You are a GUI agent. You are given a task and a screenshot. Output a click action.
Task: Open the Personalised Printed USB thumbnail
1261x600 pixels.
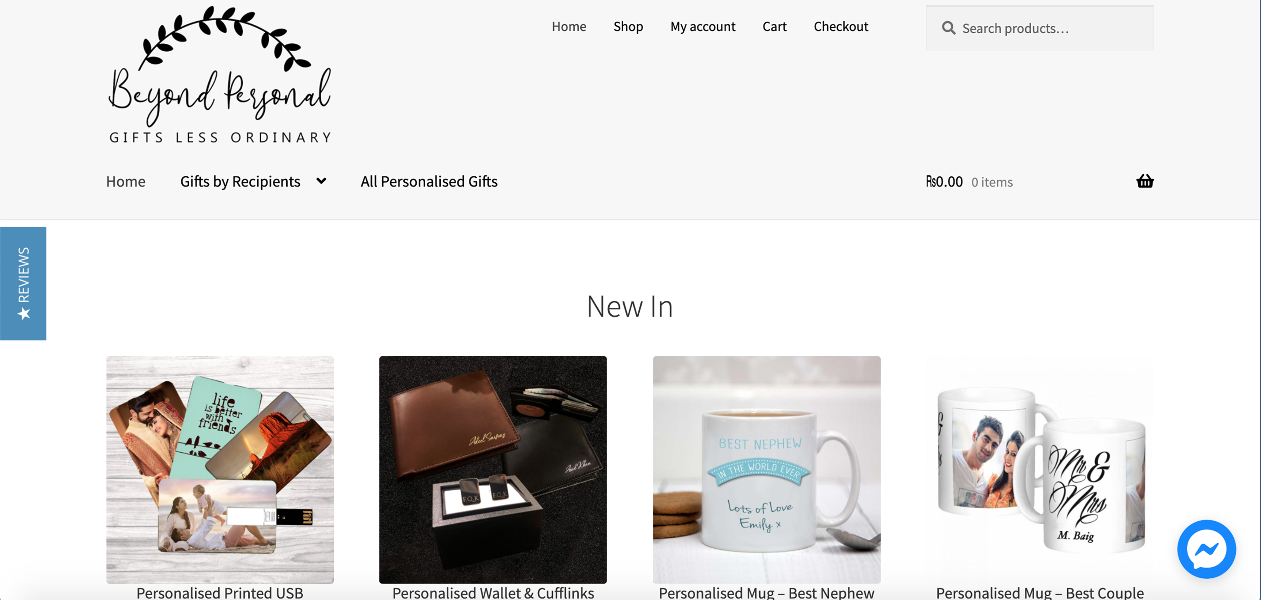[x=220, y=469]
